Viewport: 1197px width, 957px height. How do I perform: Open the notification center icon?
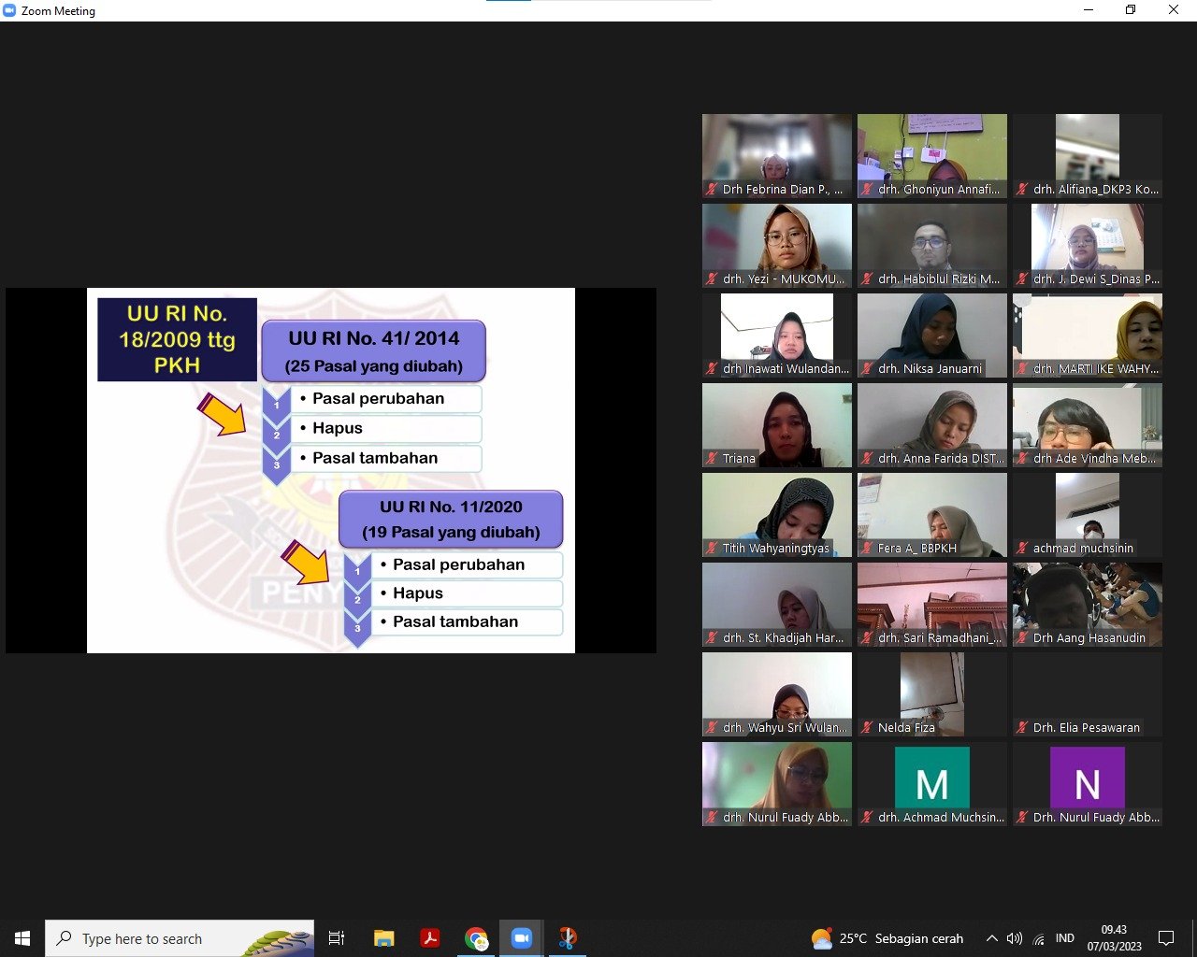click(x=1166, y=938)
